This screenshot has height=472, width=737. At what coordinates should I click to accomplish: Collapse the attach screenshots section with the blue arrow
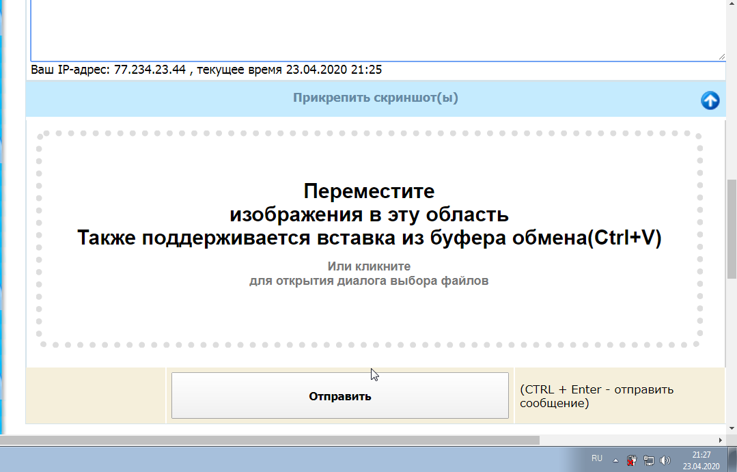(x=710, y=100)
